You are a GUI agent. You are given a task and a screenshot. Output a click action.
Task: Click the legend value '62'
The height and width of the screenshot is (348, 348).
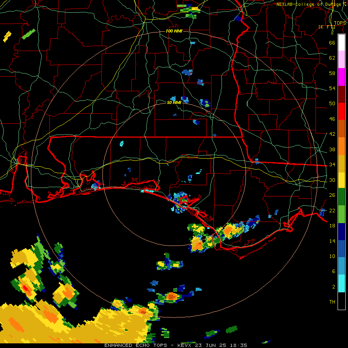[332, 58]
